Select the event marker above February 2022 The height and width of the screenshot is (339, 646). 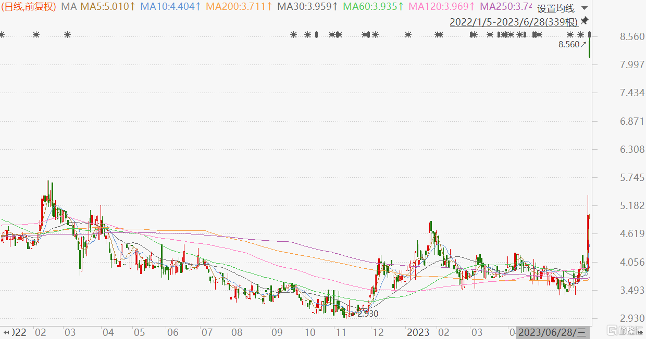coord(36,35)
